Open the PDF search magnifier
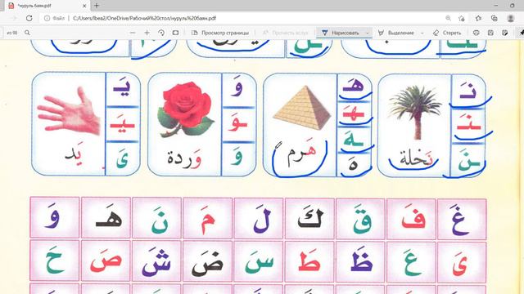The height and width of the screenshot is (294, 524). (27, 33)
